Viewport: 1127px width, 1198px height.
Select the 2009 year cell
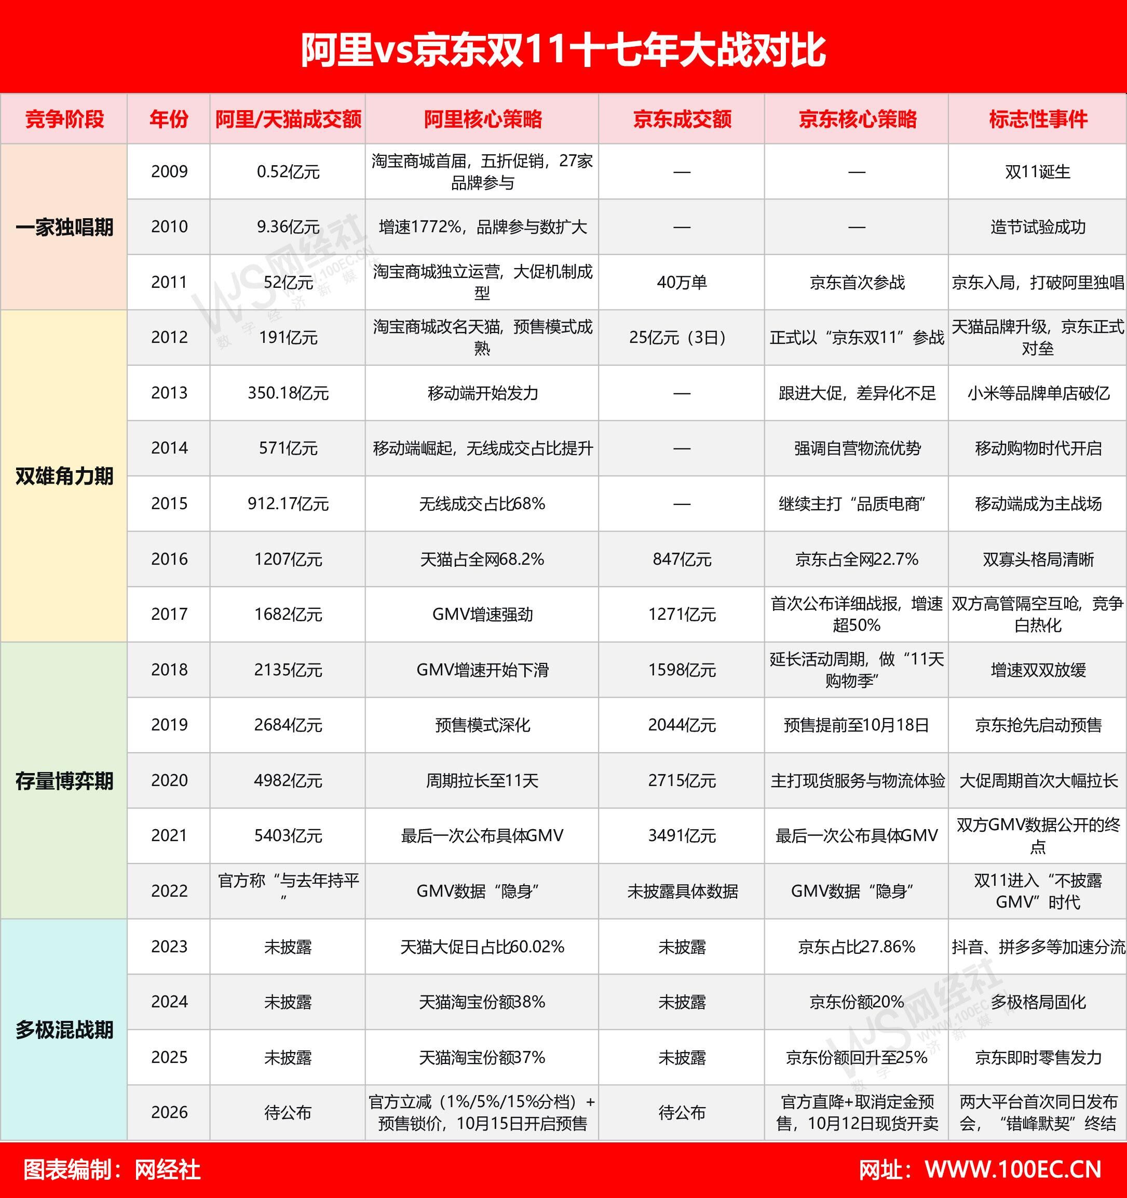(x=169, y=172)
